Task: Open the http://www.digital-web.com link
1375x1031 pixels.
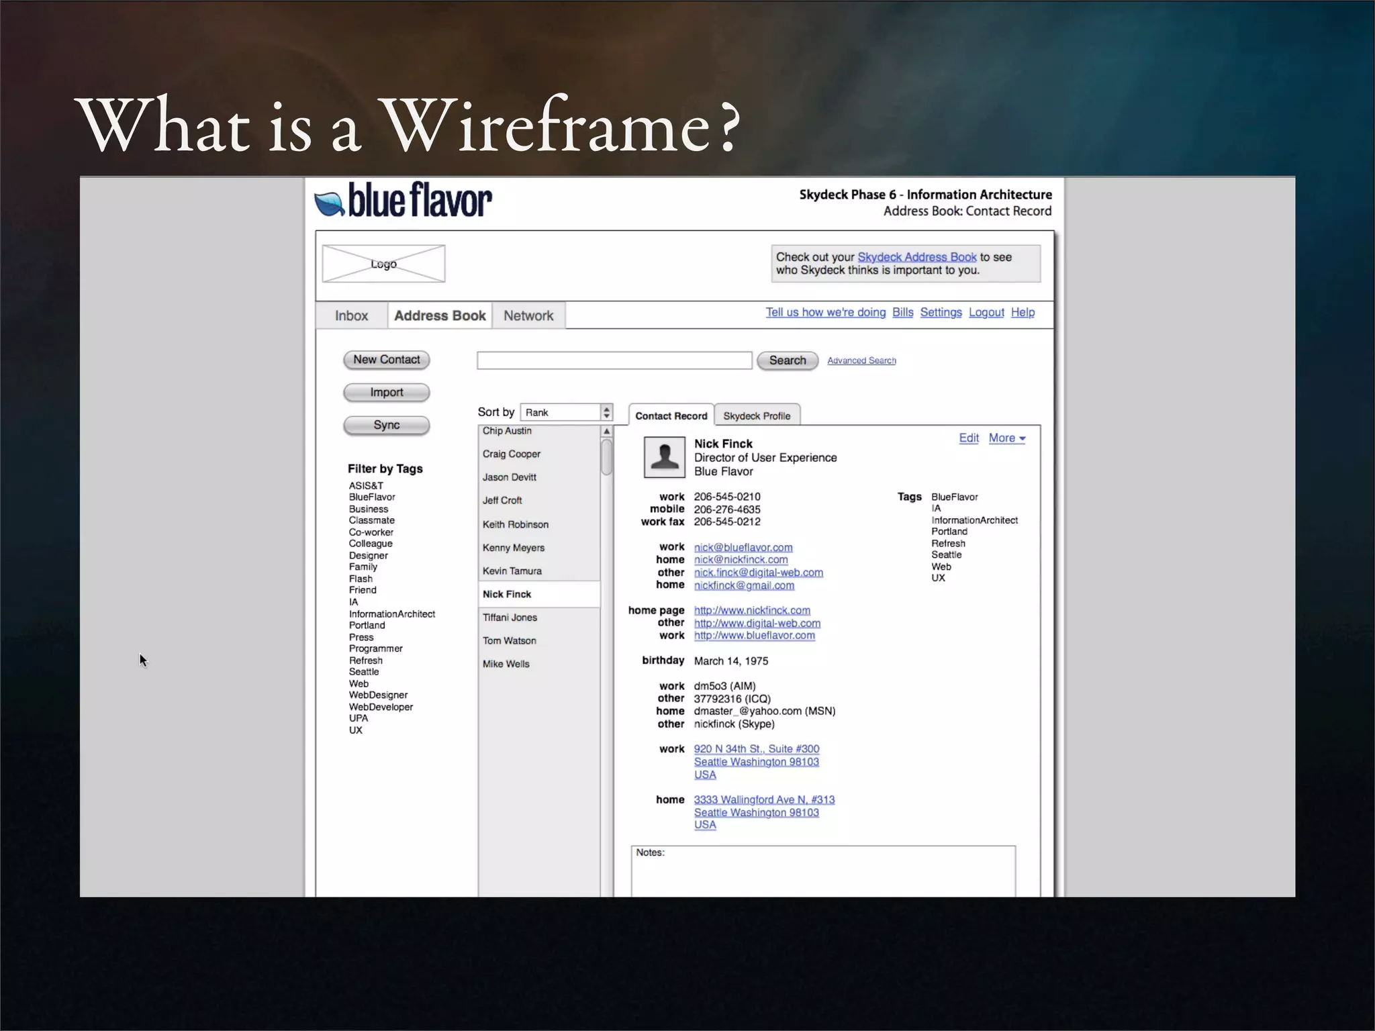Action: [x=757, y=623]
